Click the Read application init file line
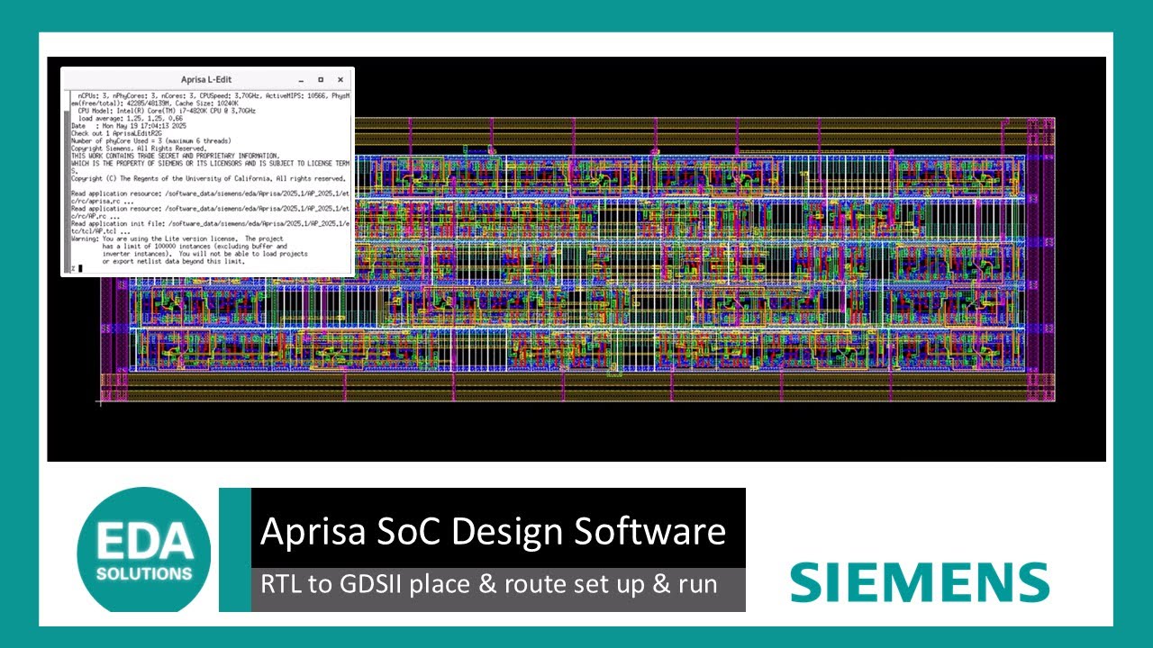This screenshot has width=1153, height=648. click(209, 223)
